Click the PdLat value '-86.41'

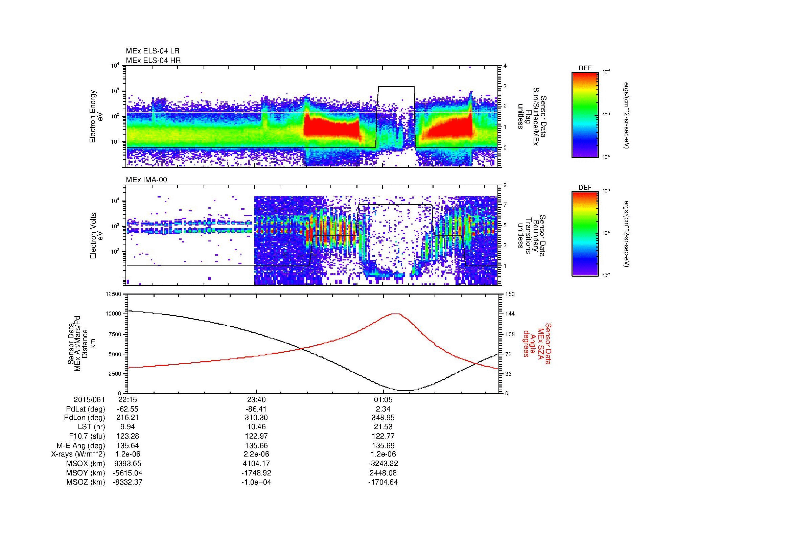tap(256, 409)
